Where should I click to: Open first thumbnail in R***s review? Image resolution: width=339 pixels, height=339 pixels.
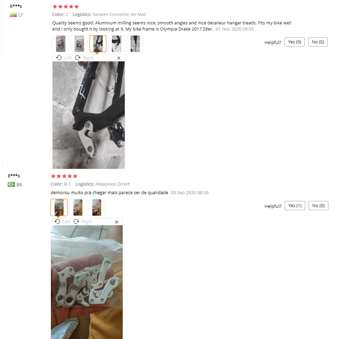tap(61, 44)
